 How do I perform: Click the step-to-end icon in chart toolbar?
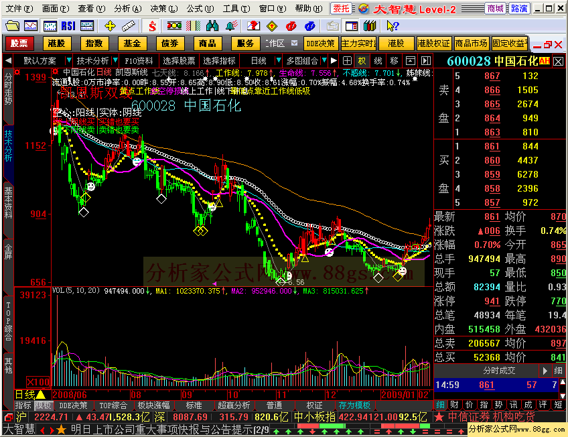[x=426, y=60]
